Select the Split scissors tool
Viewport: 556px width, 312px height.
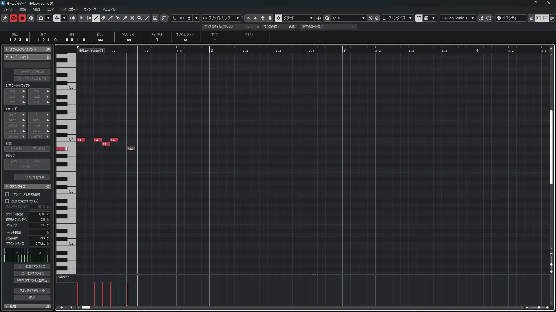[x=118, y=18]
